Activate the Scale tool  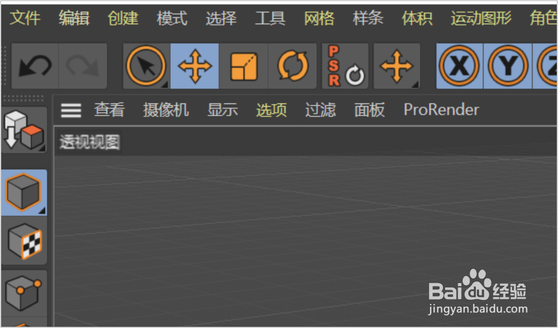coord(243,66)
